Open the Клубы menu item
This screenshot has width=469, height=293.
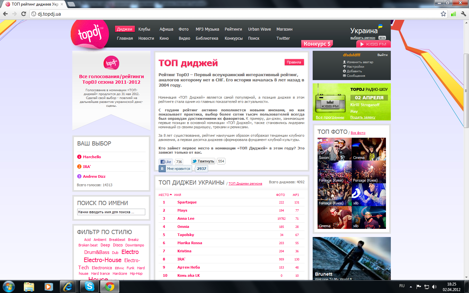click(x=144, y=29)
